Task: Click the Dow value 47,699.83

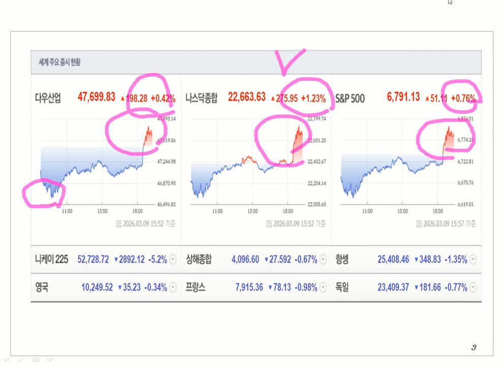Action: [96, 97]
